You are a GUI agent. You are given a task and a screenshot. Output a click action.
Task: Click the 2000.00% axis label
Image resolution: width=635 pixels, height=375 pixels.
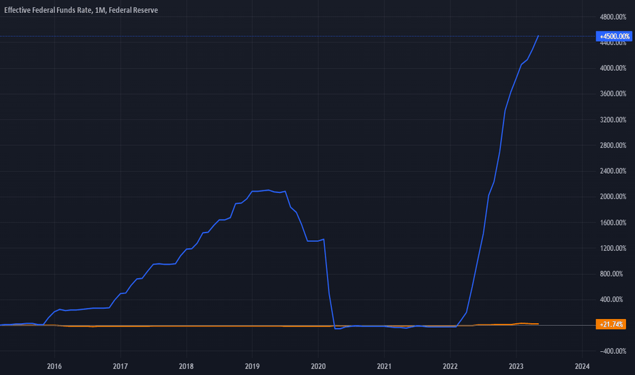pos(613,196)
